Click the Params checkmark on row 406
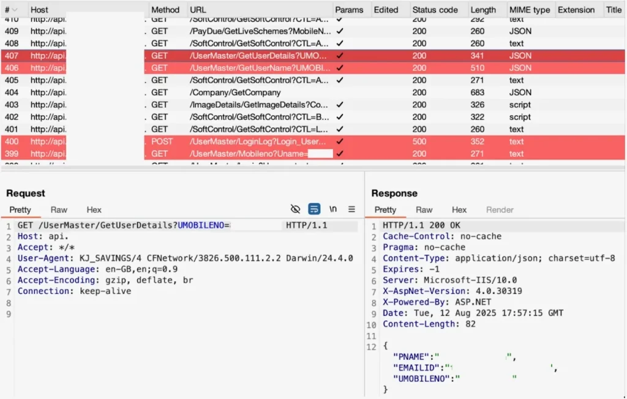Image resolution: width=627 pixels, height=399 pixels. point(339,68)
